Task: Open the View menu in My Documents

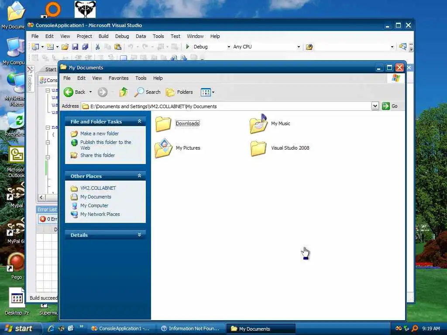Action: [x=97, y=78]
